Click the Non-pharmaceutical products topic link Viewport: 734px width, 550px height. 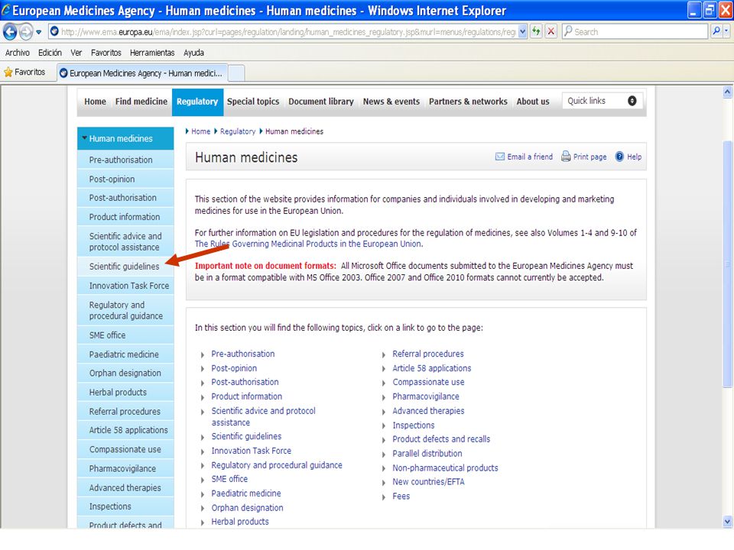445,468
